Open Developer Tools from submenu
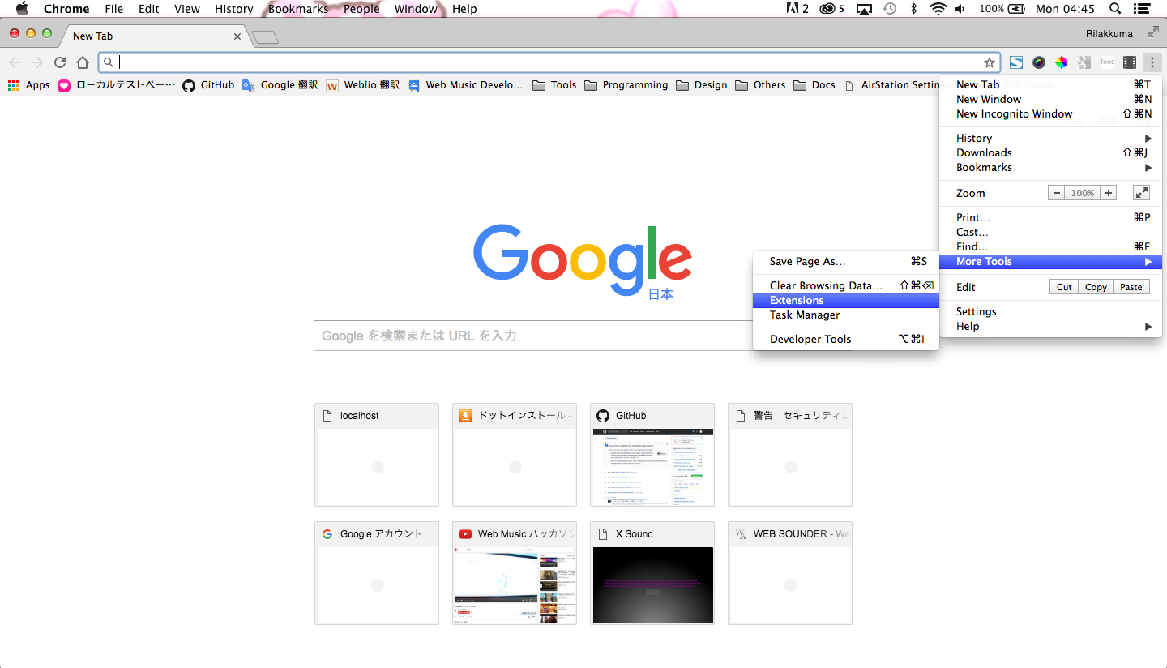The height and width of the screenshot is (668, 1167). (846, 339)
